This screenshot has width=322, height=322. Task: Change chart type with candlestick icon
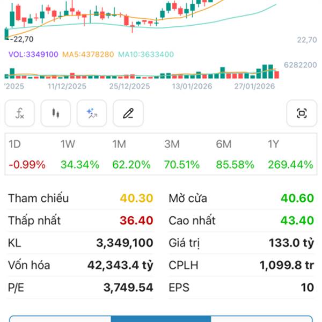[56, 113]
